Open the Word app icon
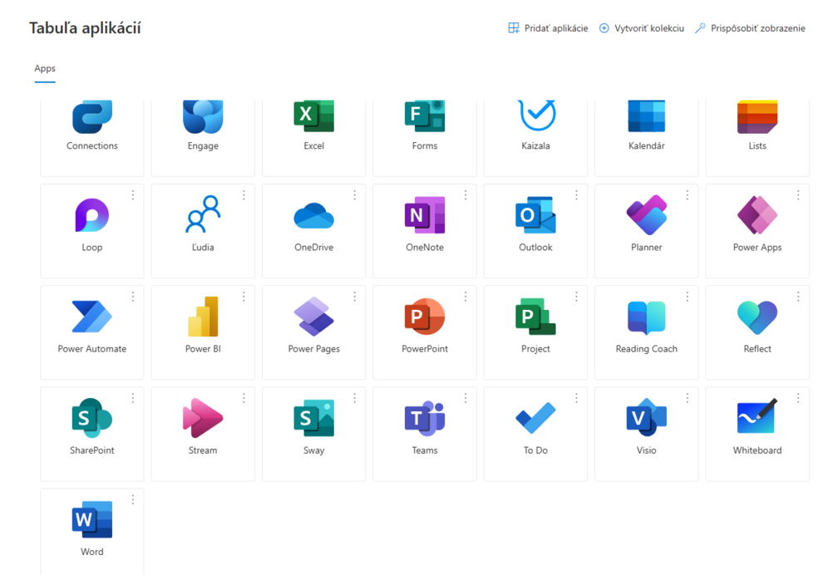 click(x=91, y=520)
